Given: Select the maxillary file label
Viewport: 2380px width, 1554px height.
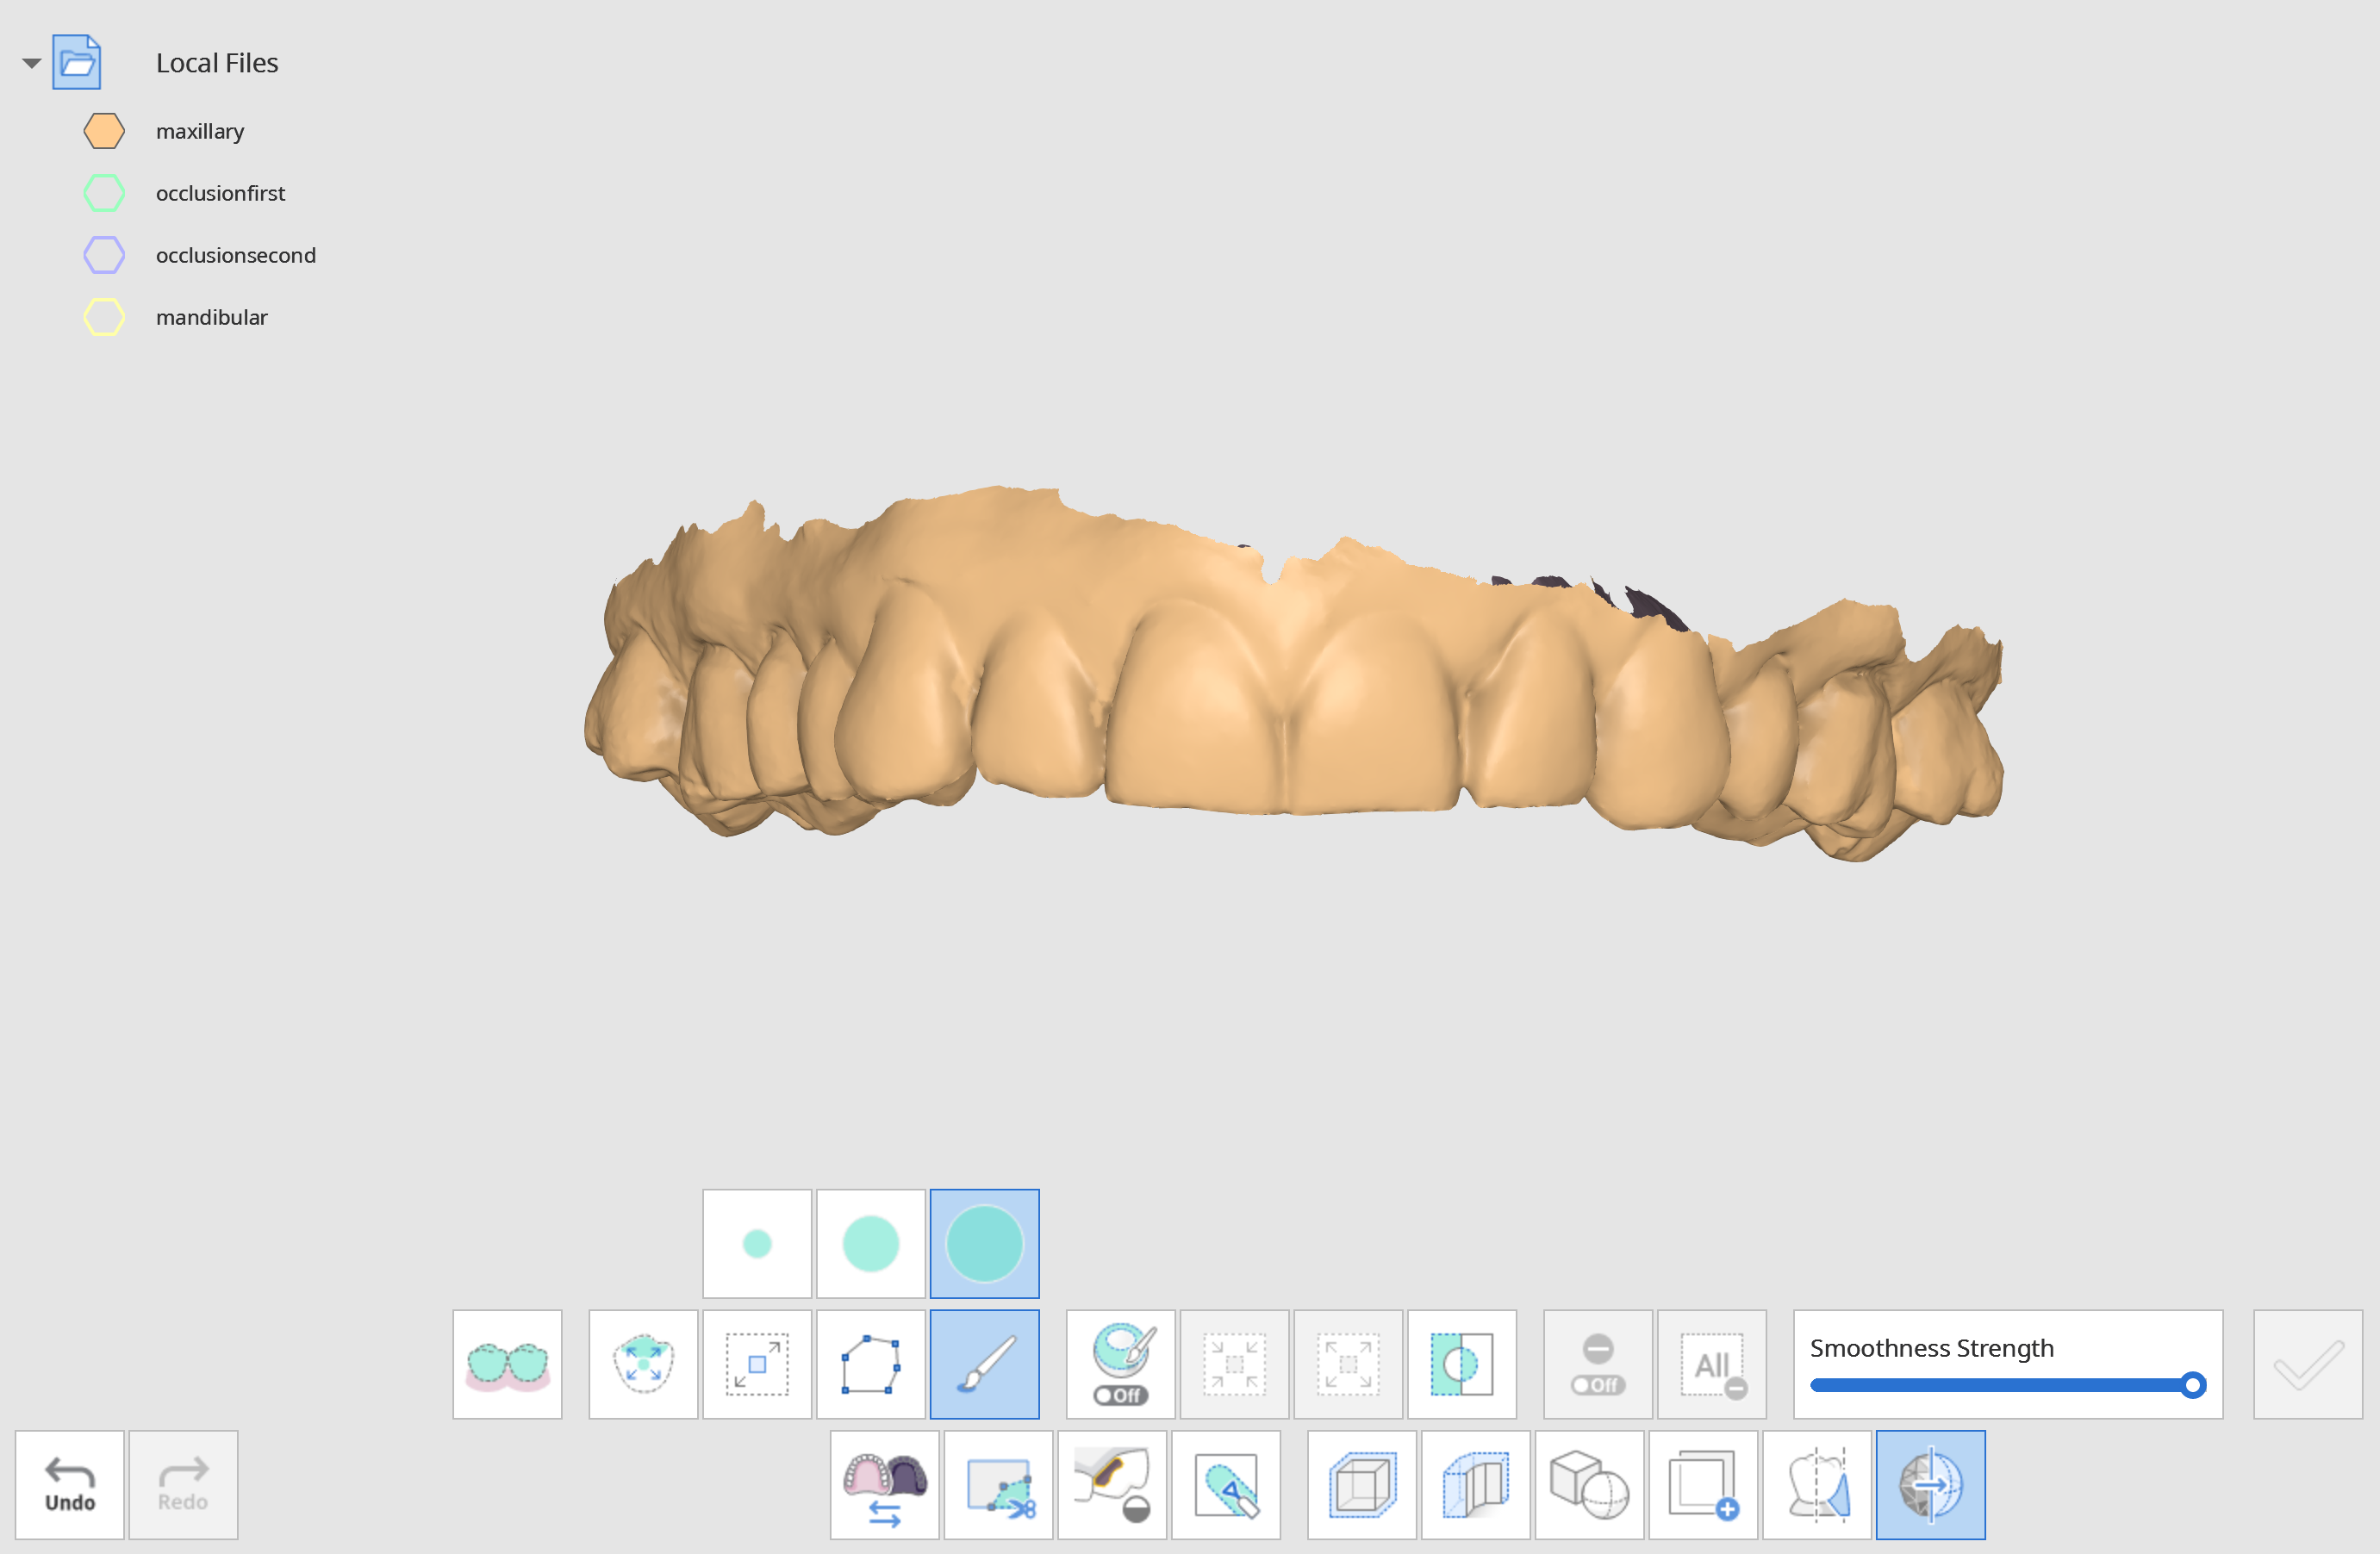Looking at the screenshot, I should pos(200,131).
